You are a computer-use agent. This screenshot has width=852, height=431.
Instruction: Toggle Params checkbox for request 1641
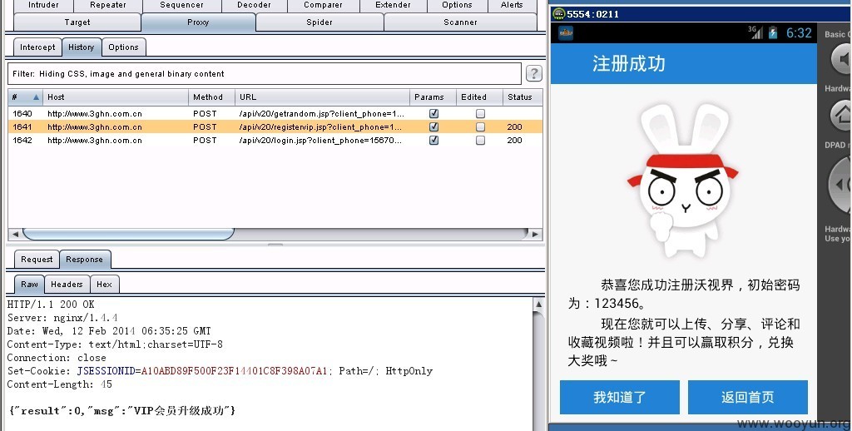click(433, 126)
